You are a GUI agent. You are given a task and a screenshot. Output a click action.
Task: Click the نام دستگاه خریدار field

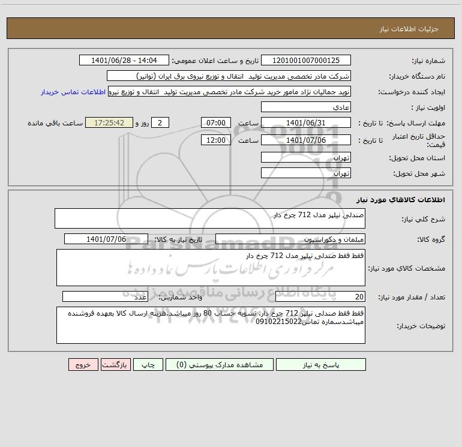point(229,76)
